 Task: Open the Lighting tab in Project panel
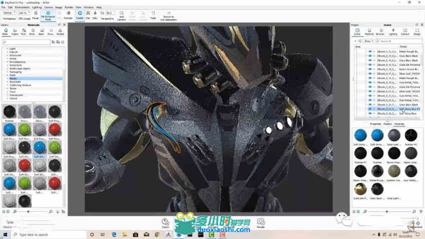tap(393, 32)
